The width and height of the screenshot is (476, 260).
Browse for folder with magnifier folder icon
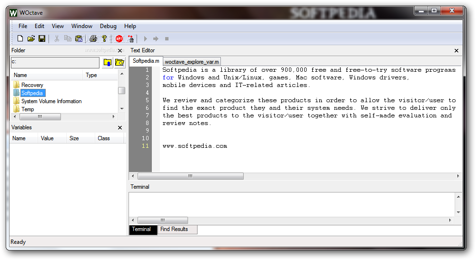pyautogui.click(x=119, y=62)
